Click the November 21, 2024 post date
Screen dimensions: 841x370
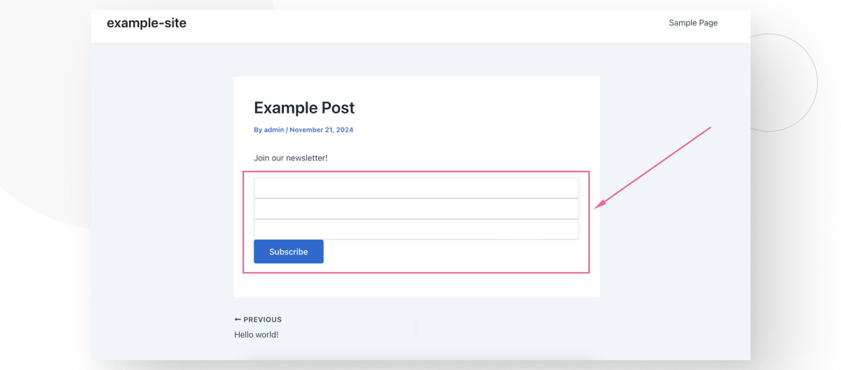click(x=321, y=130)
